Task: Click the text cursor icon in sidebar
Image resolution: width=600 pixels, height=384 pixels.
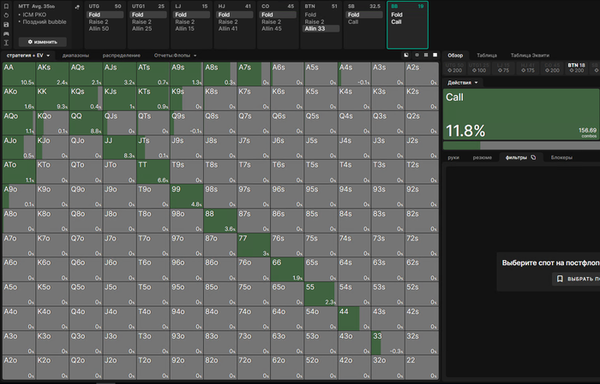Action: click(x=6, y=43)
